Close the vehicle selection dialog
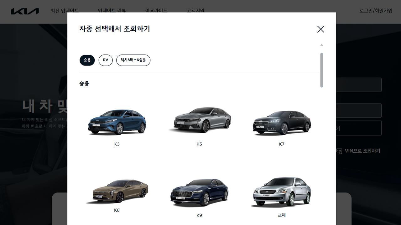Image resolution: width=401 pixels, height=225 pixels. (320, 29)
